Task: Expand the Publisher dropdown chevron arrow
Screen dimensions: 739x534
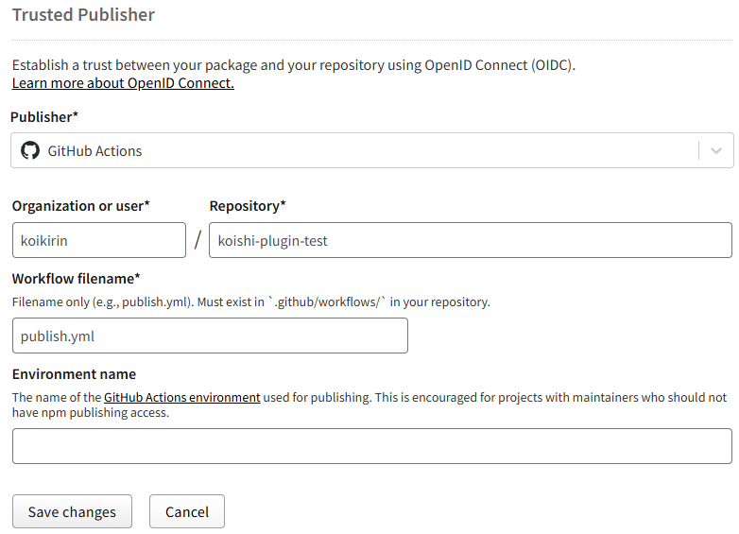Action: (716, 150)
